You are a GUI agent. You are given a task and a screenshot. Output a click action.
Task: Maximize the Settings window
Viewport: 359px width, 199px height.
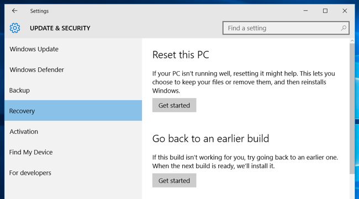tap(325, 10)
